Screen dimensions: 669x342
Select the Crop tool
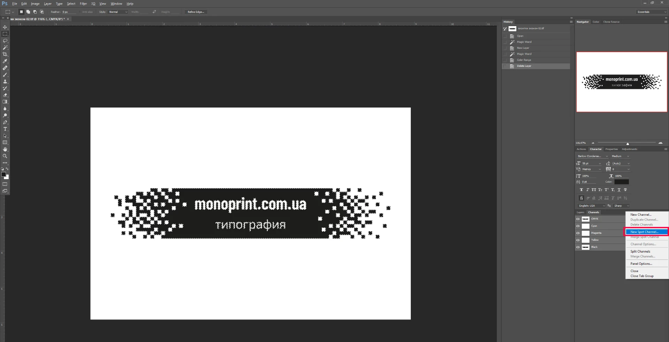pyautogui.click(x=5, y=54)
